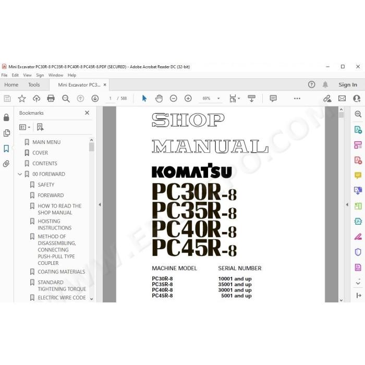Click the page number input field
Viewport: 365px width, 365px height.
coord(111,99)
